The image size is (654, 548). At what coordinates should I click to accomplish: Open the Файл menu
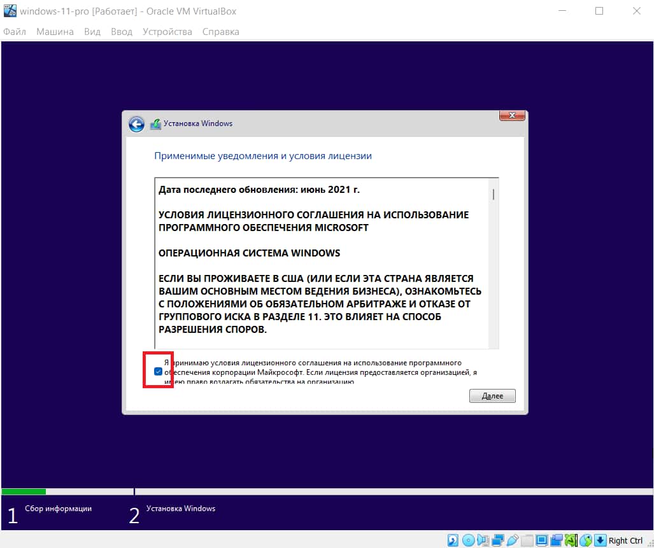(15, 32)
